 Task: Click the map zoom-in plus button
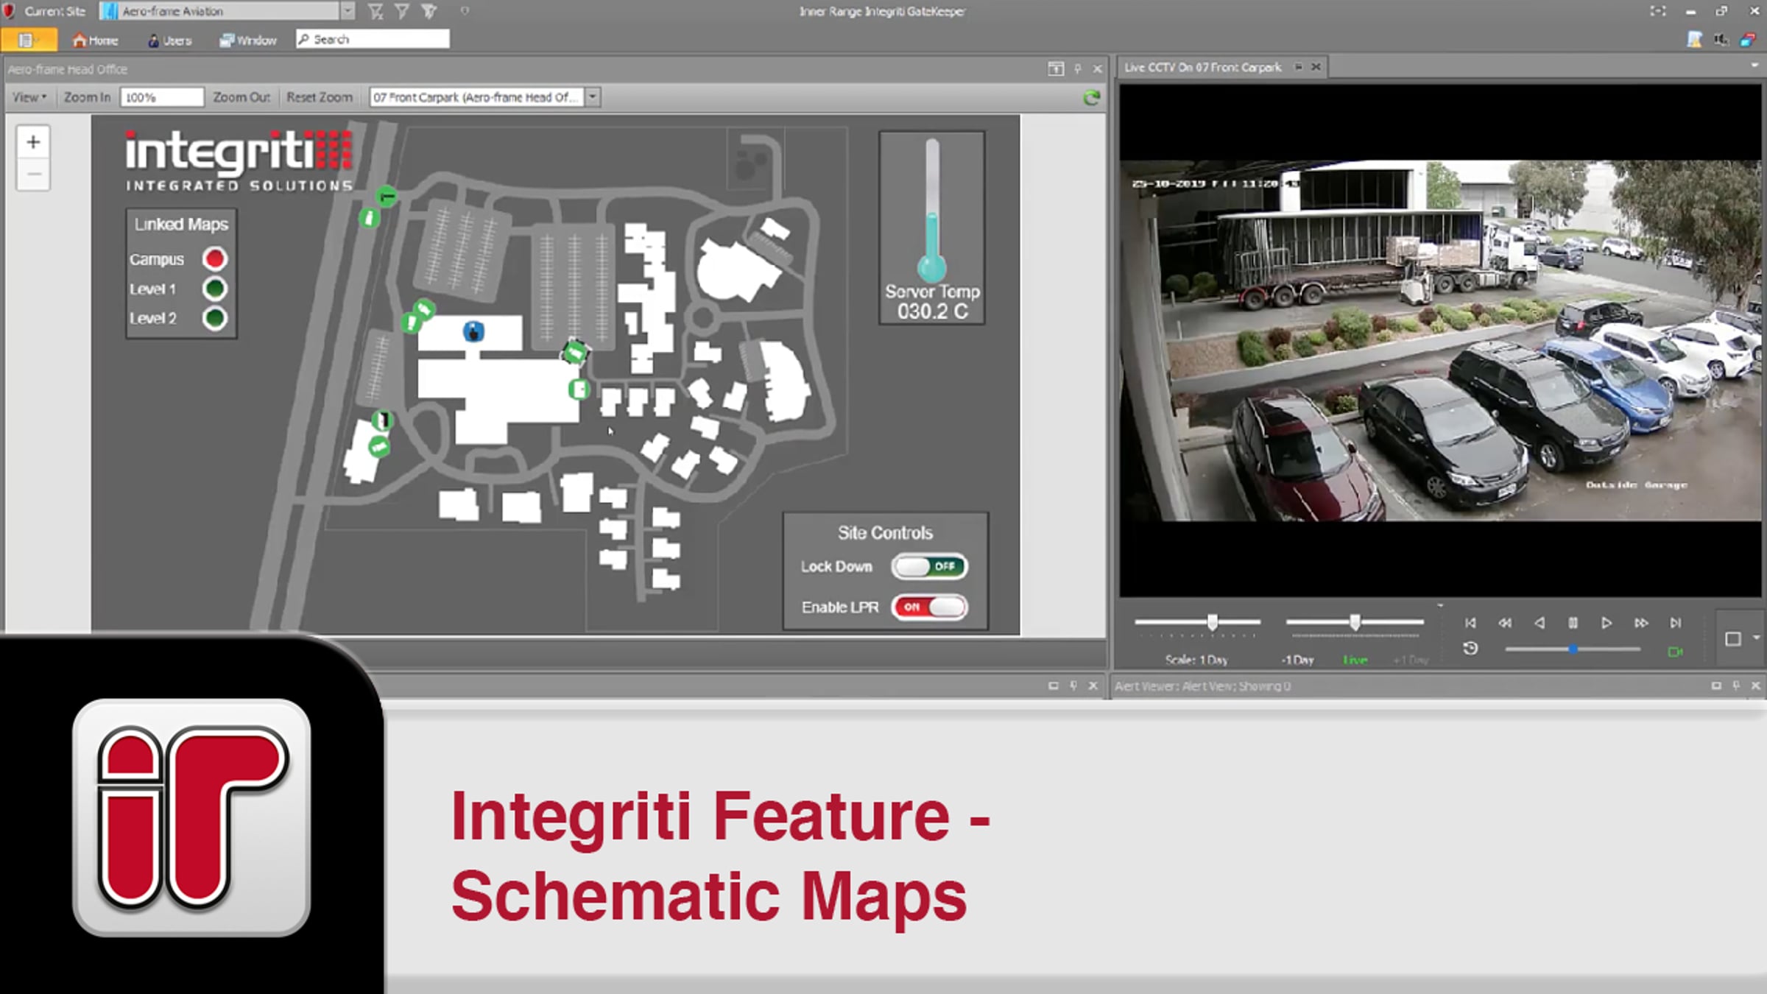point(33,141)
